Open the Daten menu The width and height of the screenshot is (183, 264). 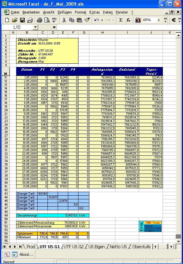(x=108, y=12)
